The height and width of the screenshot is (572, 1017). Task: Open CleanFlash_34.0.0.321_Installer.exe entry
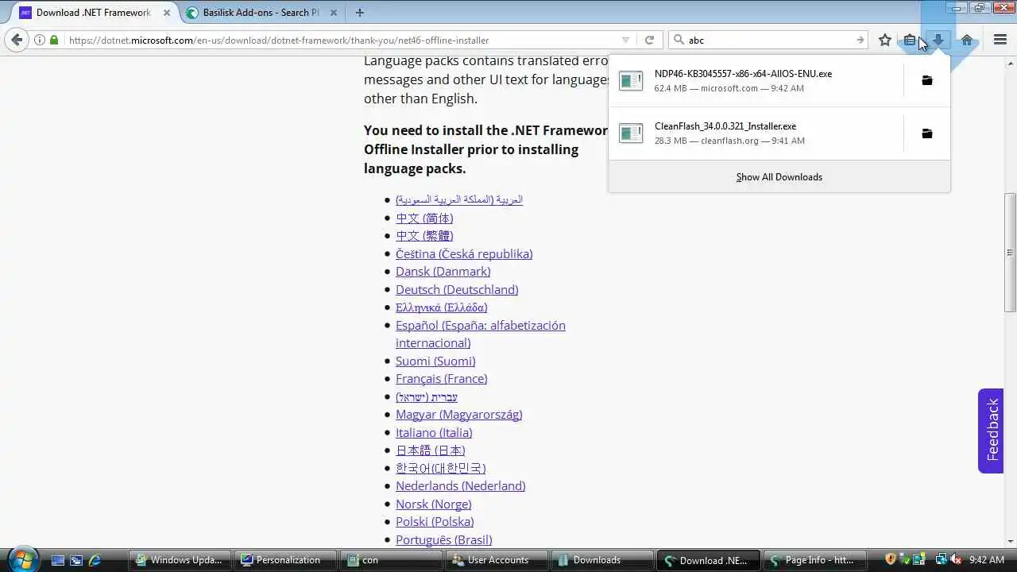click(755, 133)
